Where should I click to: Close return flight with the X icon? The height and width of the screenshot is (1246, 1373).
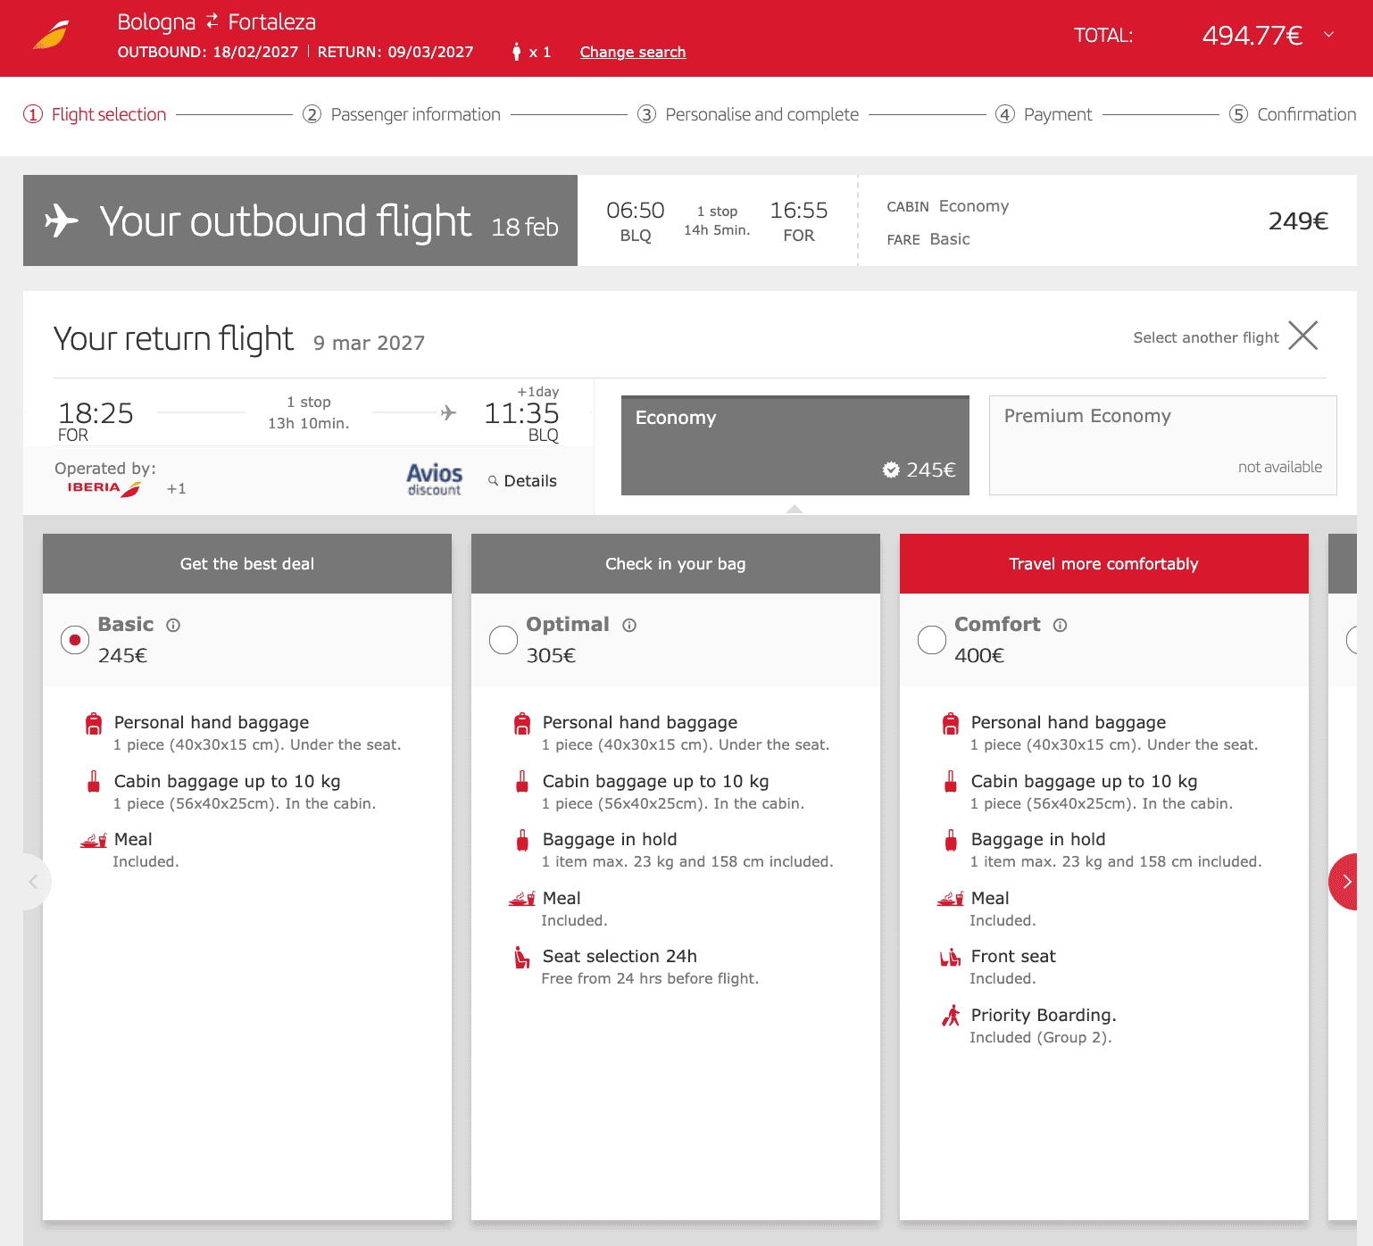pos(1303,336)
